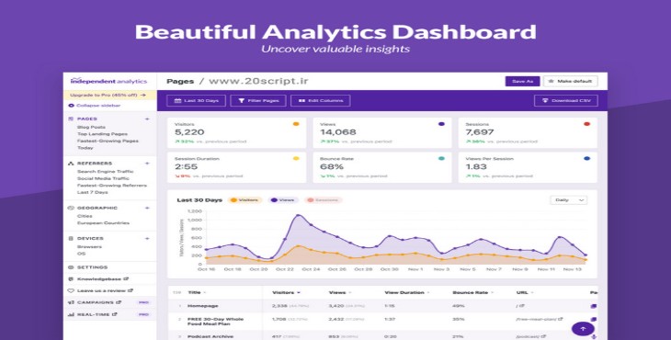Click the page-type icon in Homepage row
This screenshot has height=340, width=671.
[594, 306]
